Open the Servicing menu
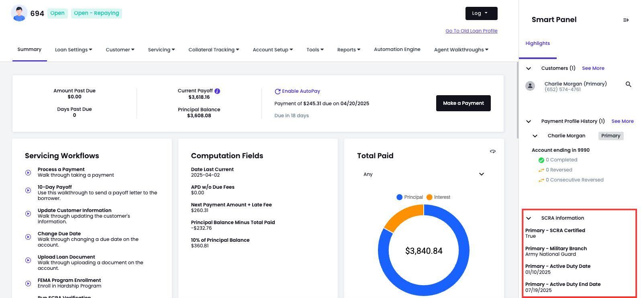Screen dimensions: 641x298 pos(161,50)
